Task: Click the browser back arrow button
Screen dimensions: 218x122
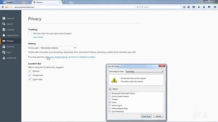Action: pyautogui.click(x=3, y=7)
